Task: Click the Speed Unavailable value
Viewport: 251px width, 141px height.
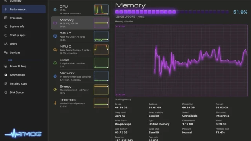Action: coord(190,116)
